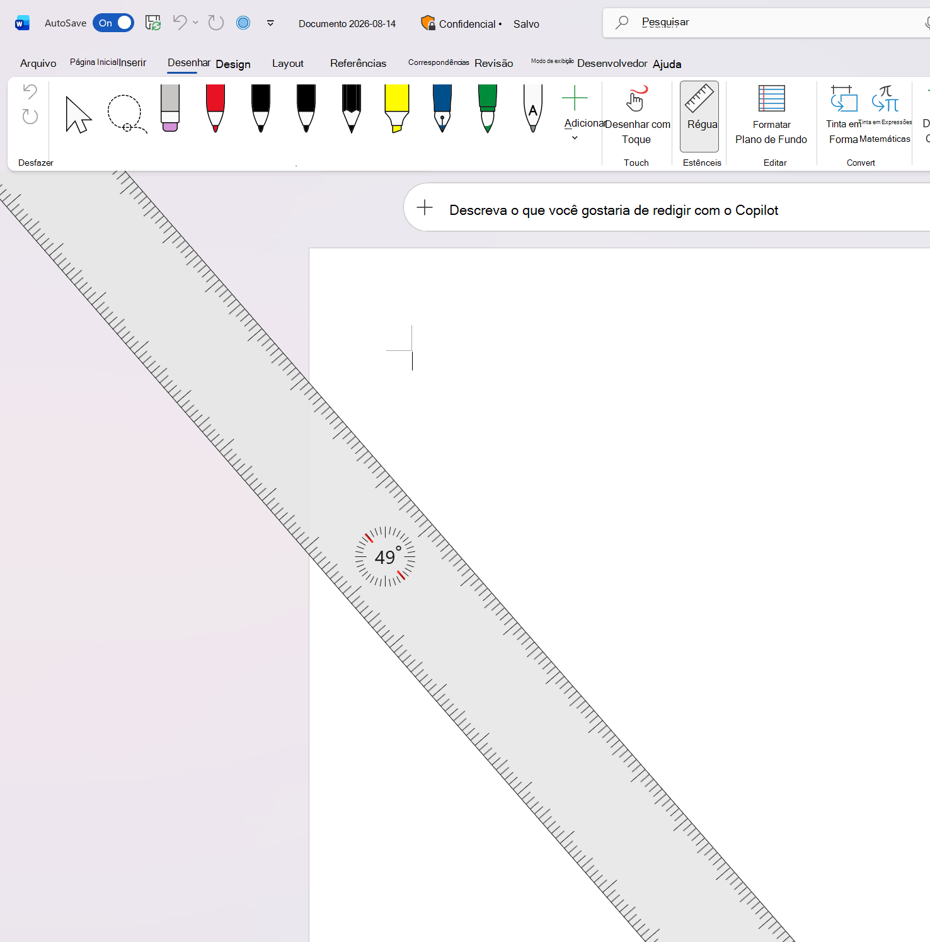Open Formatar Plano de Fundo
The image size is (930, 942).
[x=771, y=115]
